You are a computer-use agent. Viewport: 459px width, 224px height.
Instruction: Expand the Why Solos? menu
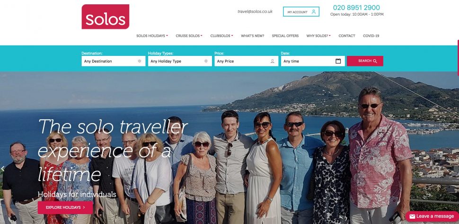(x=318, y=36)
